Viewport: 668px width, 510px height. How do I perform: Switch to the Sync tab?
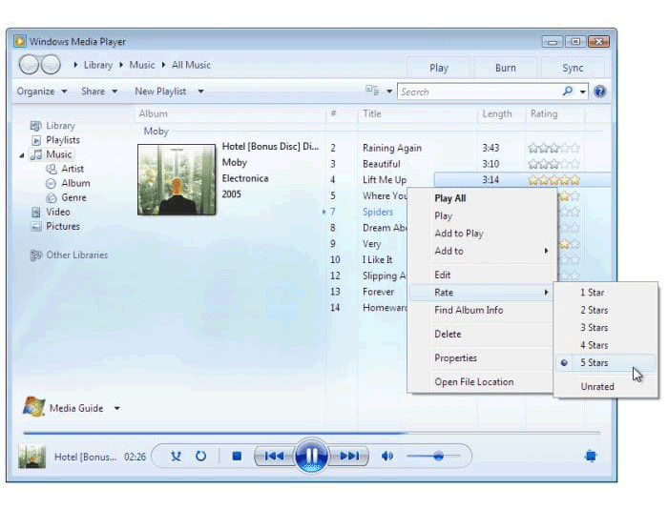coord(573,68)
